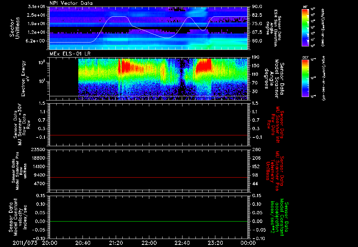This screenshot has width=358, height=247.
Task: Click the 90.0 elevation angle tick
Action: point(257,7)
